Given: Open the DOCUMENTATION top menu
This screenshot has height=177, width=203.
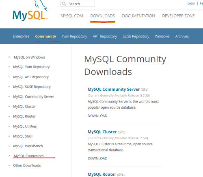Looking at the screenshot, I should click(x=138, y=16).
